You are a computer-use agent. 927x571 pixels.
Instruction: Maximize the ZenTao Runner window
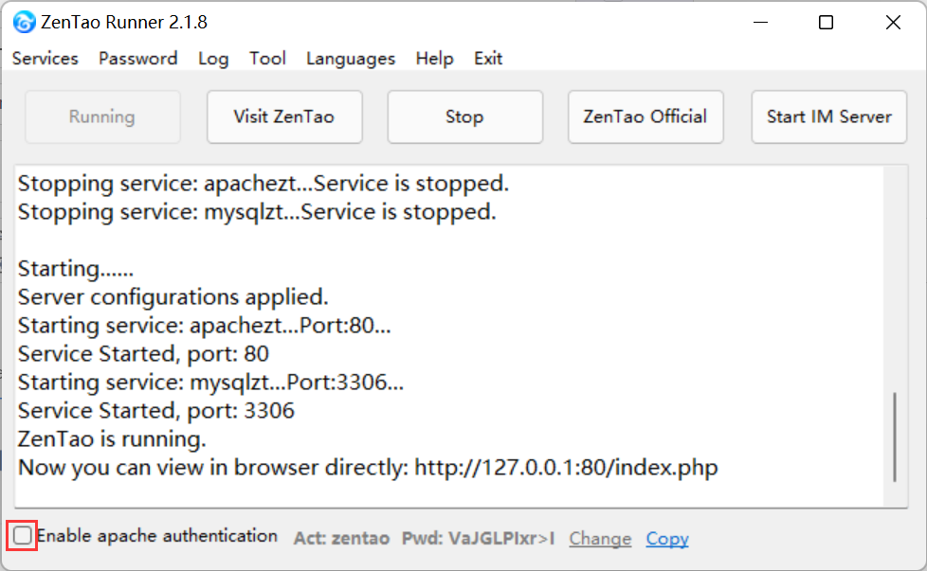[826, 23]
